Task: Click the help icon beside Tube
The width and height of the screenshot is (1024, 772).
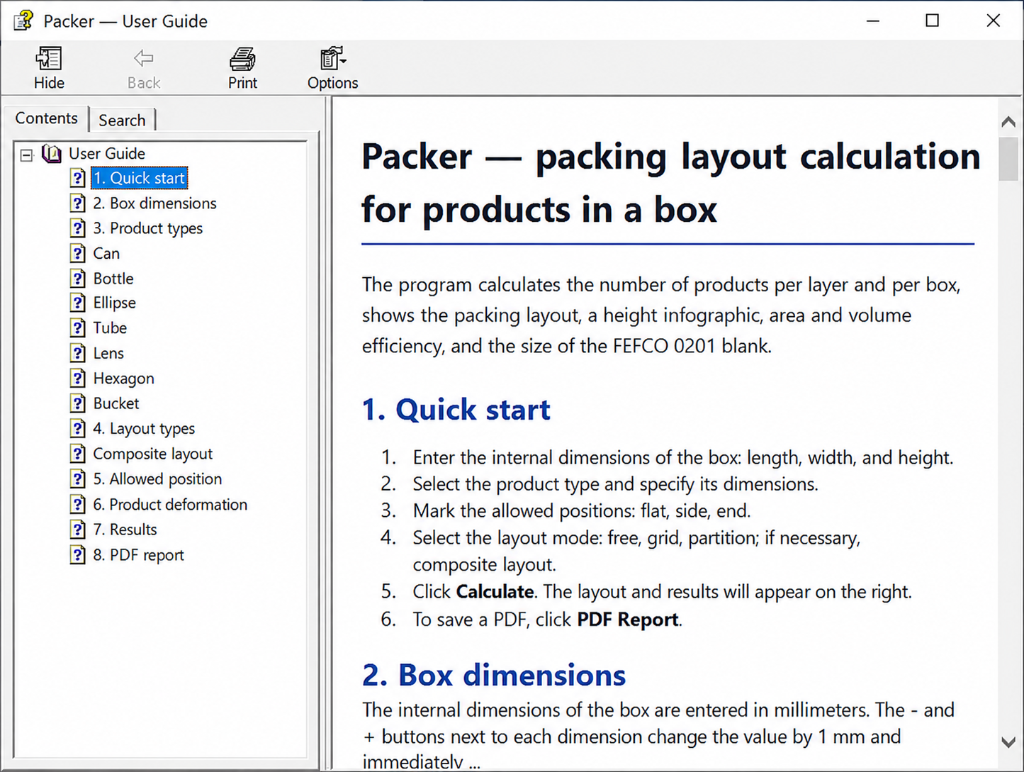Action: pos(78,328)
